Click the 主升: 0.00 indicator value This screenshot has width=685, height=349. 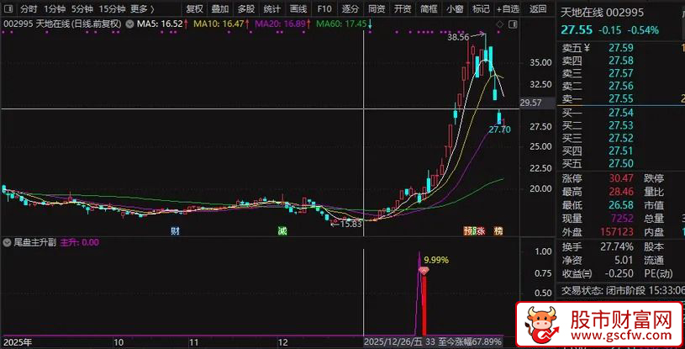(80, 242)
